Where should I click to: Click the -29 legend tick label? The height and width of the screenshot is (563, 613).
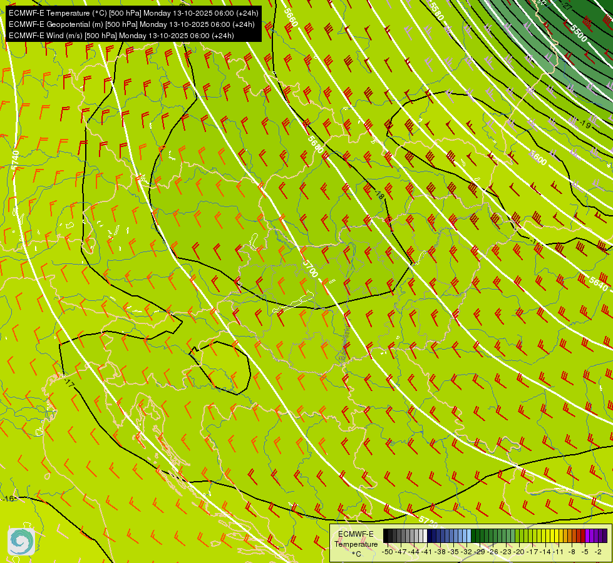tap(480, 552)
